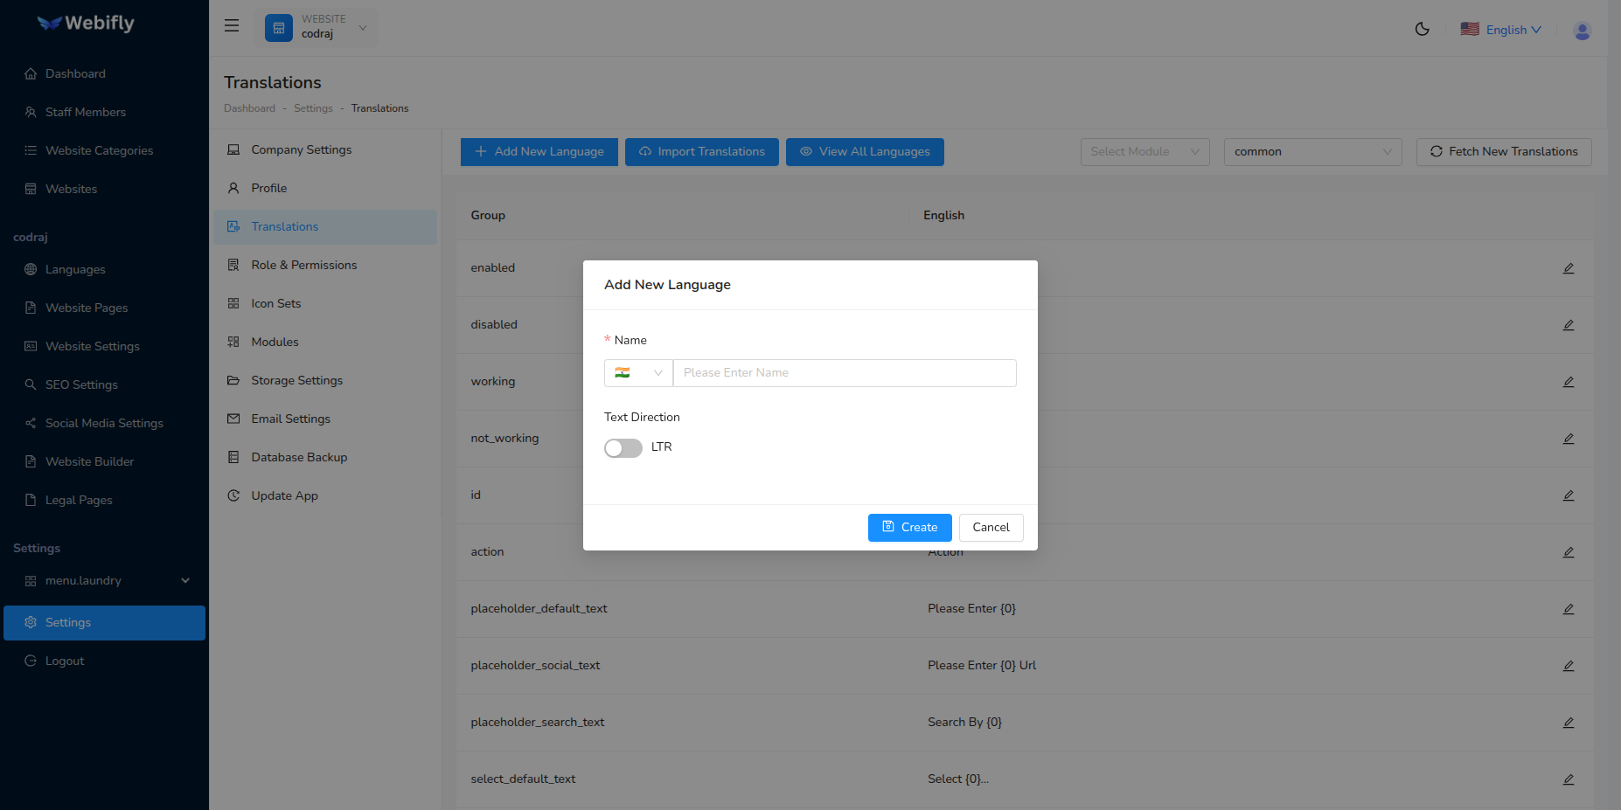Screen dimensions: 1621x810
Task: Click the moon icon for dark mode
Action: (1422, 29)
